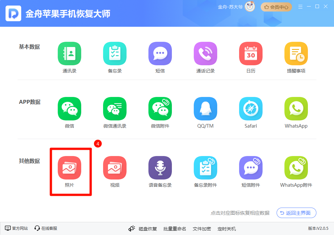Select the 语音备忘录 voice memo icon
The width and height of the screenshot is (334, 235).
click(x=160, y=168)
